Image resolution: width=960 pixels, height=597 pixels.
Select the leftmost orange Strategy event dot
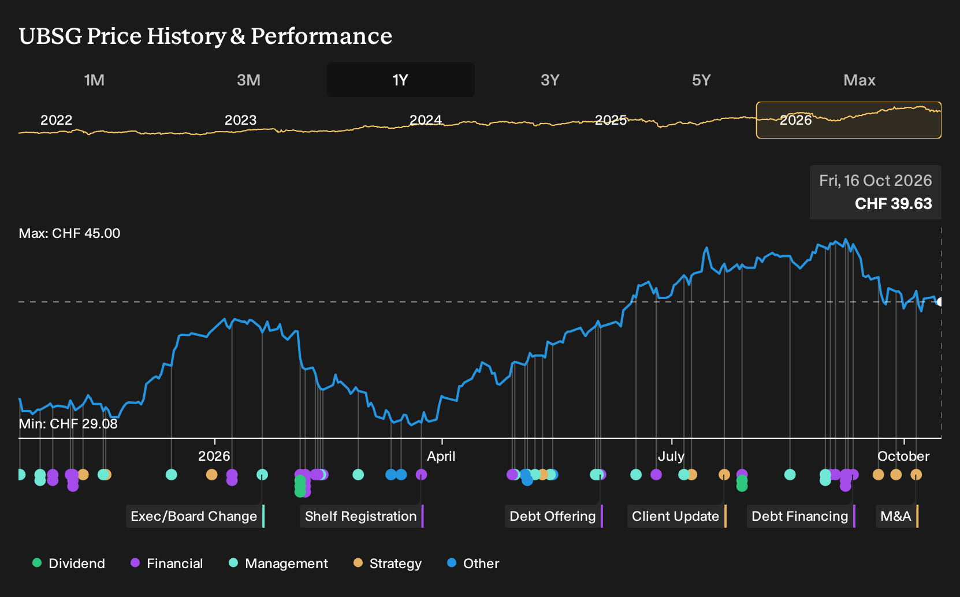tap(83, 475)
